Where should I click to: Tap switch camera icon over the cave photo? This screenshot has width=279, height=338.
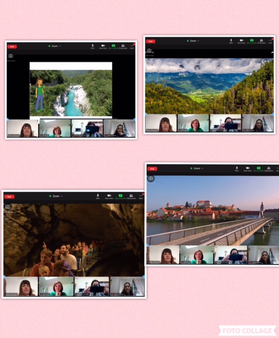tap(8, 206)
